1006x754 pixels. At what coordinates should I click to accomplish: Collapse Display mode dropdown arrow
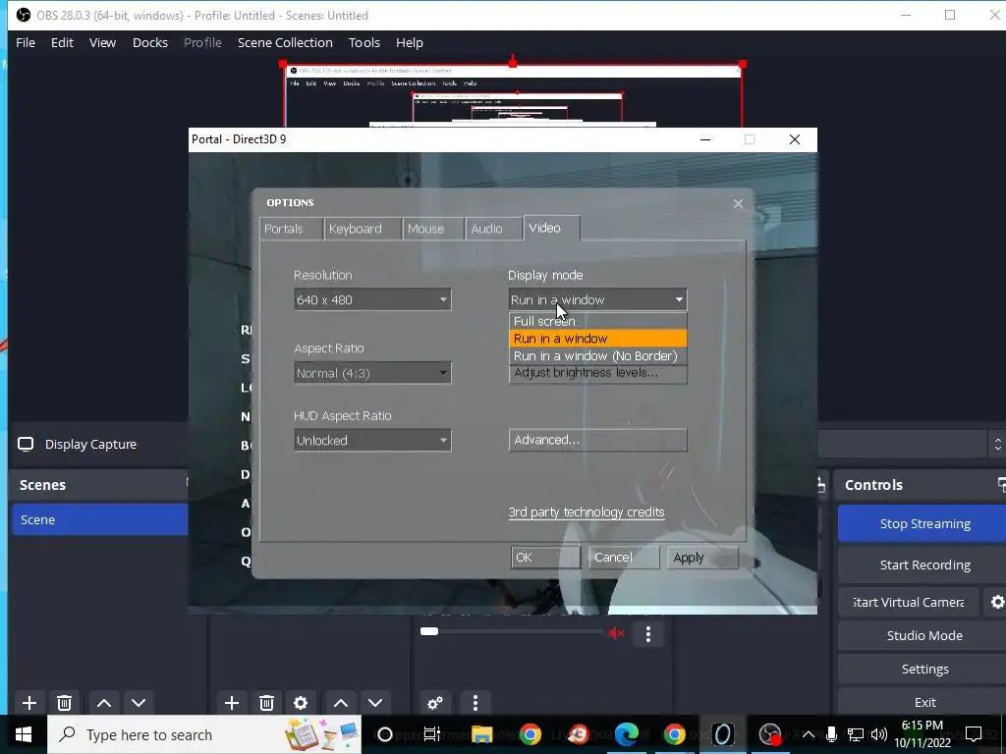click(679, 300)
